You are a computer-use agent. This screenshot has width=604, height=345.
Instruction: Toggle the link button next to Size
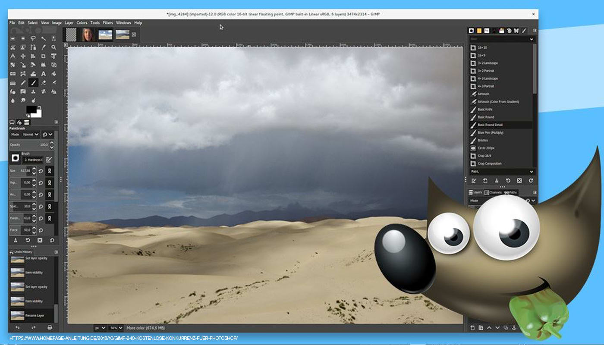coord(50,171)
